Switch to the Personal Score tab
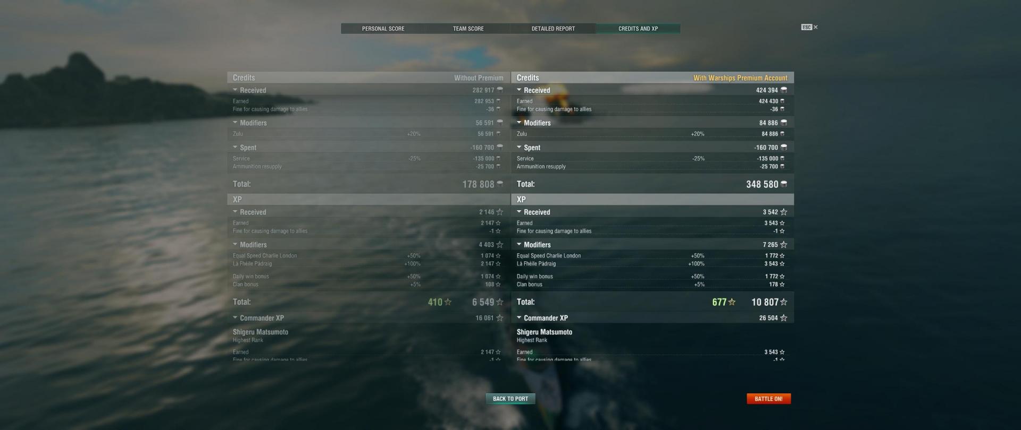The width and height of the screenshot is (1021, 430). [383, 29]
